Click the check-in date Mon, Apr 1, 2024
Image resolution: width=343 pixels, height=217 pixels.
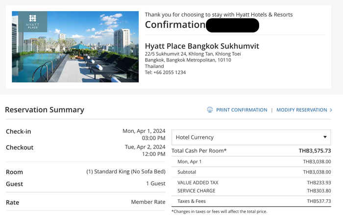(x=144, y=131)
